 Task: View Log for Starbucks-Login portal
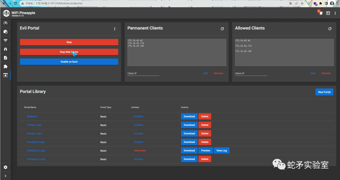coord(222,150)
